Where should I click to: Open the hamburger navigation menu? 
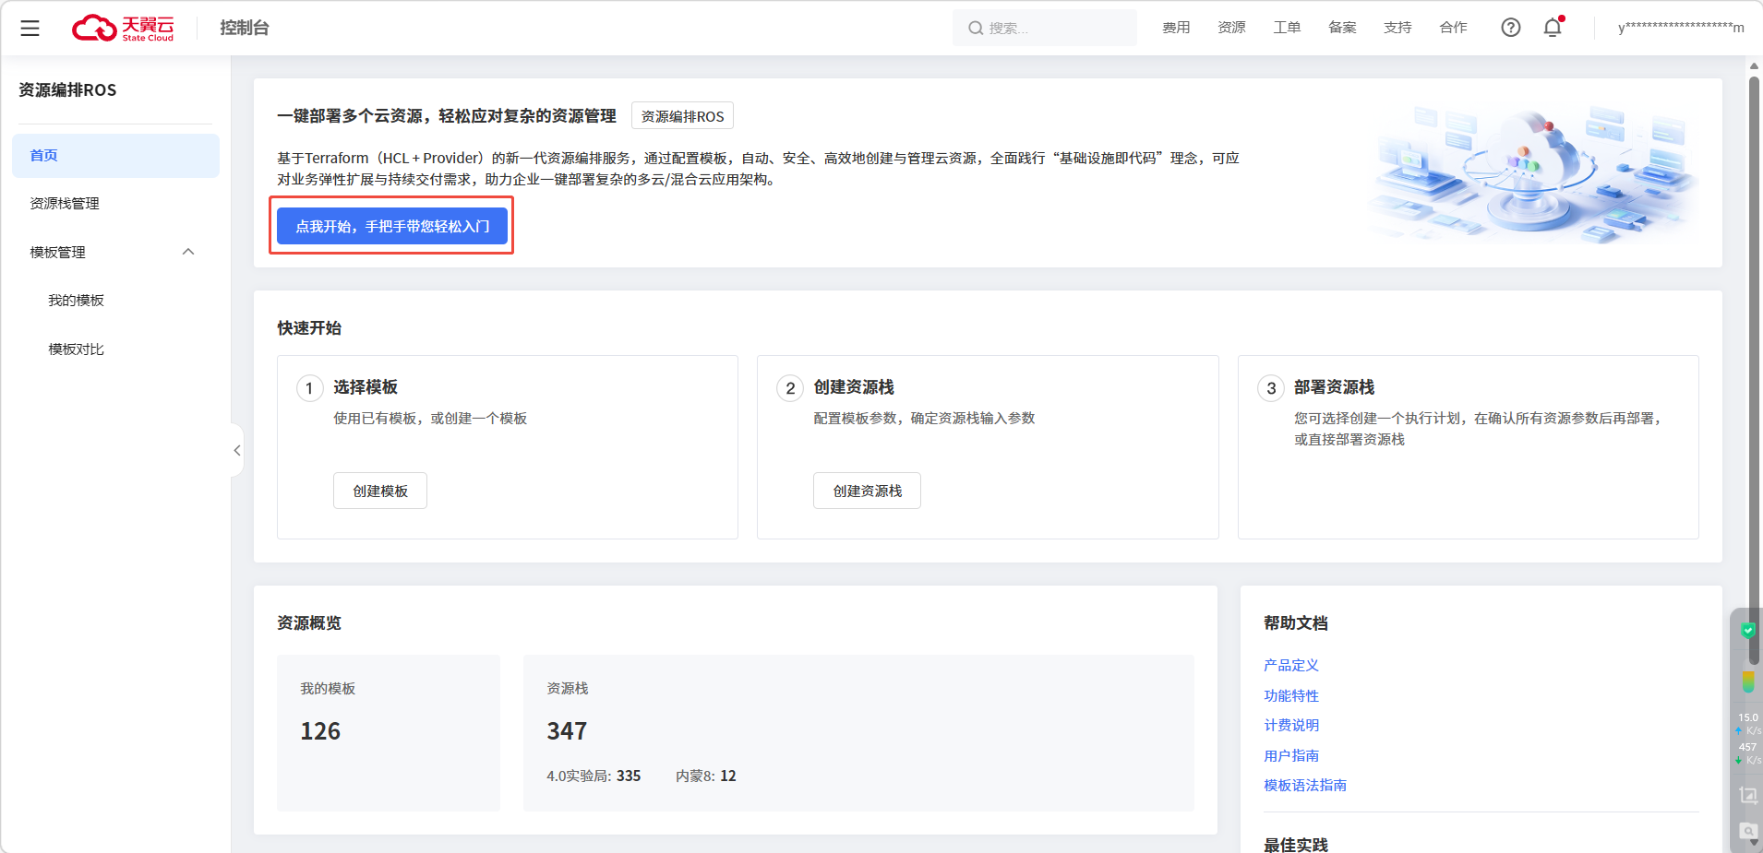[x=30, y=28]
